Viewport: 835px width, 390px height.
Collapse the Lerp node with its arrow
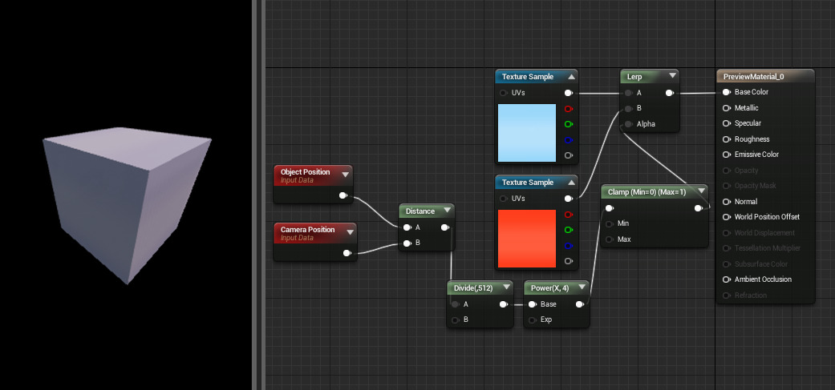672,76
